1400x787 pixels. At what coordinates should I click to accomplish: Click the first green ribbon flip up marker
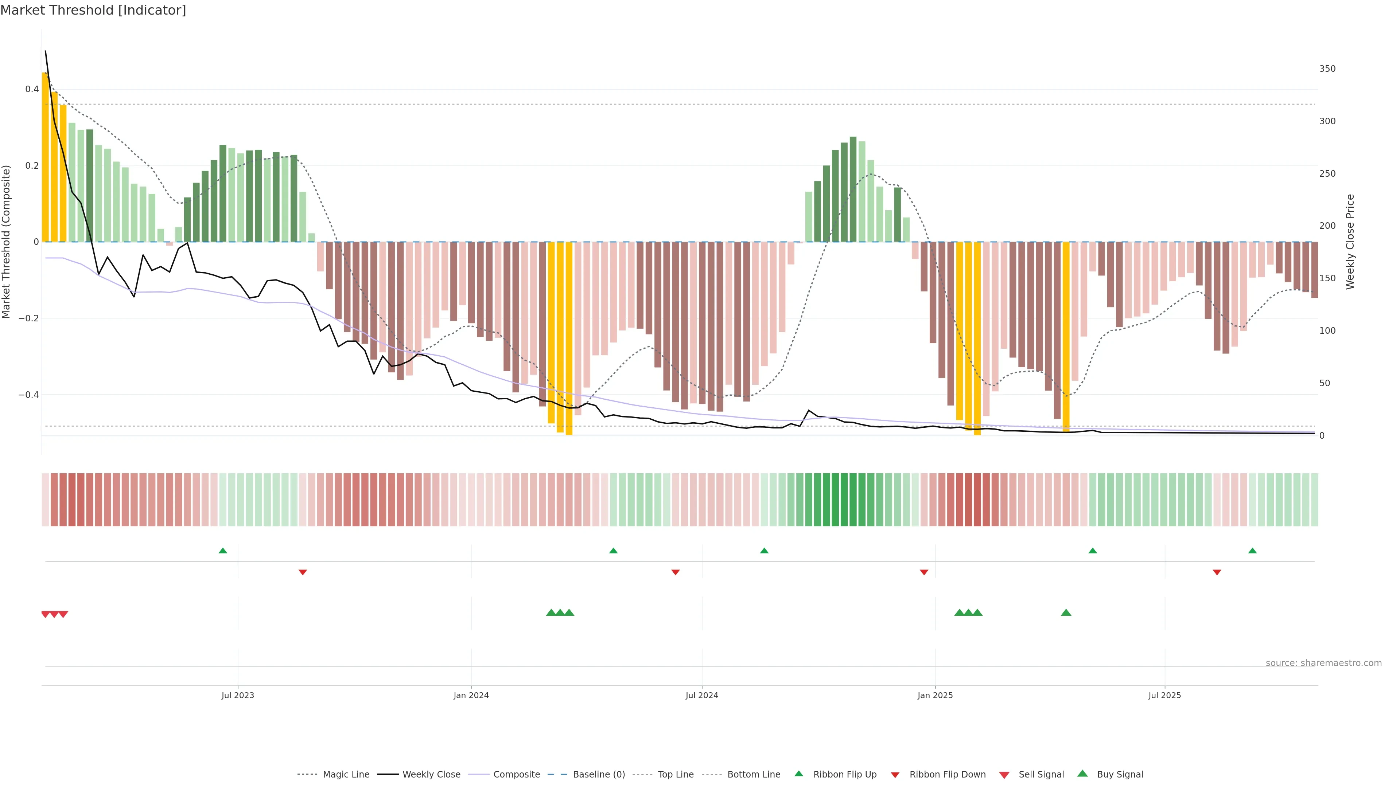pos(223,551)
